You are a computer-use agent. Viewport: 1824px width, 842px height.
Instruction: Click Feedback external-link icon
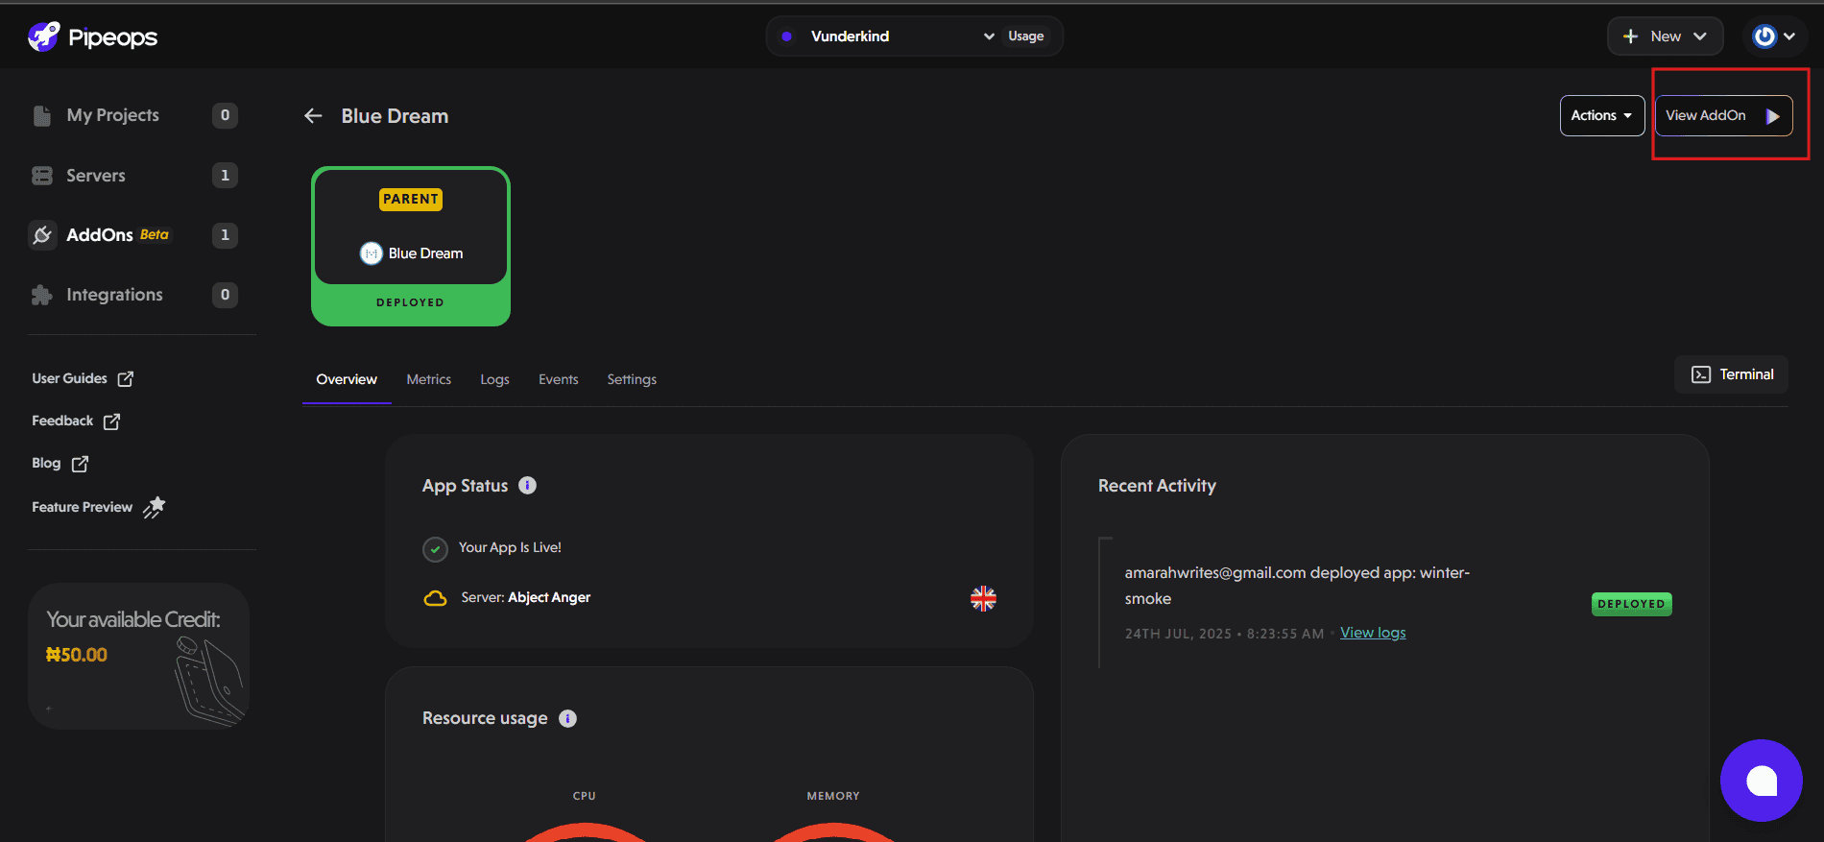click(x=112, y=421)
